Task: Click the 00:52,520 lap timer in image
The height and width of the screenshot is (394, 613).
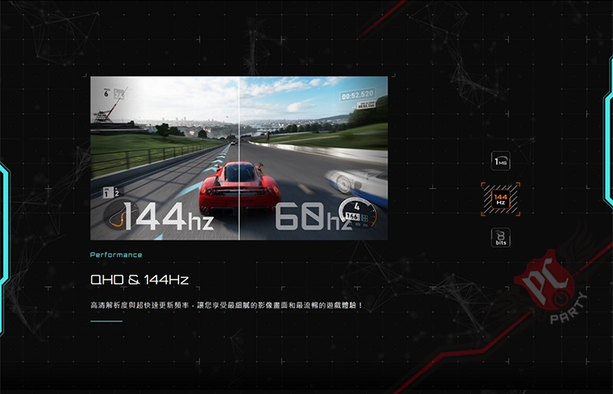Action: tap(358, 95)
